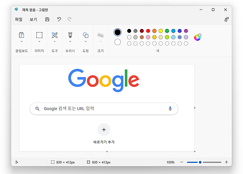Click the clipboard paste icon
Image resolution: width=243 pixels, height=174 pixels.
point(22,35)
